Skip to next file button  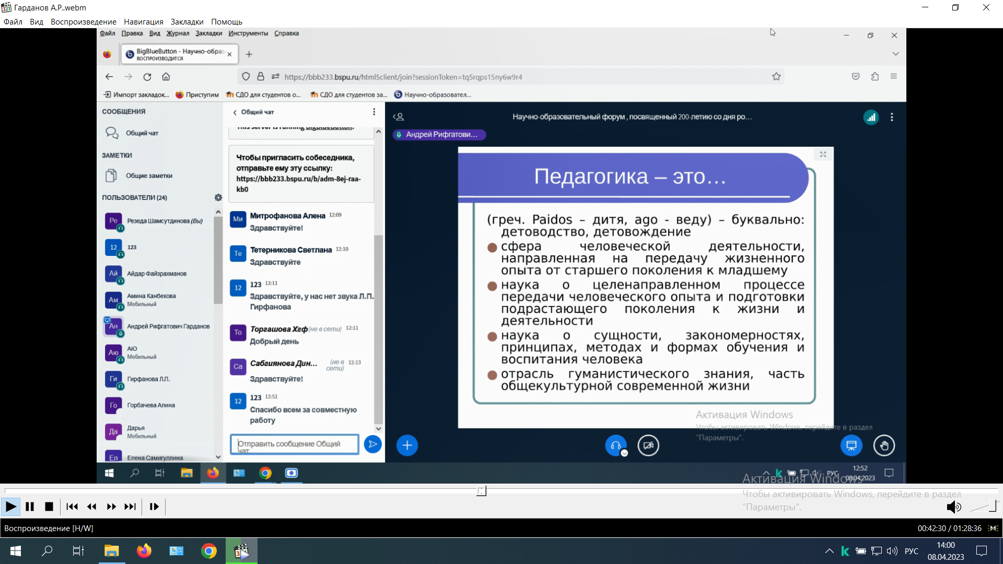pos(130,507)
